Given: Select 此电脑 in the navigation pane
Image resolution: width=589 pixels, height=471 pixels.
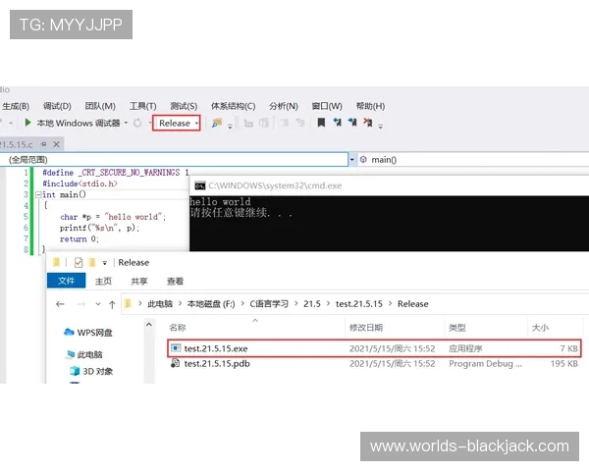Looking at the screenshot, I should click(x=84, y=354).
